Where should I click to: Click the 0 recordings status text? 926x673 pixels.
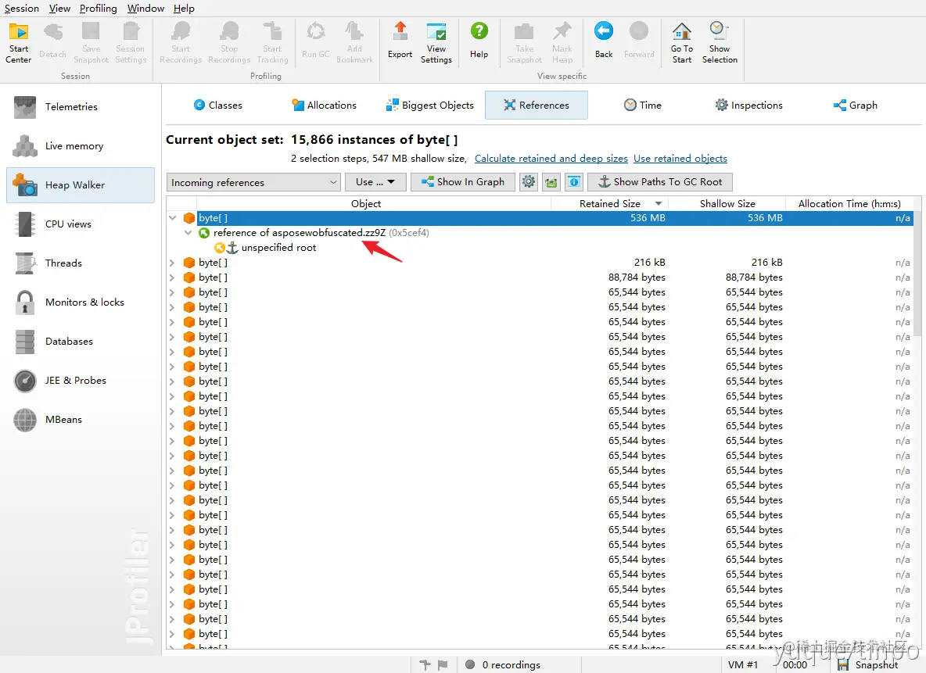click(511, 664)
